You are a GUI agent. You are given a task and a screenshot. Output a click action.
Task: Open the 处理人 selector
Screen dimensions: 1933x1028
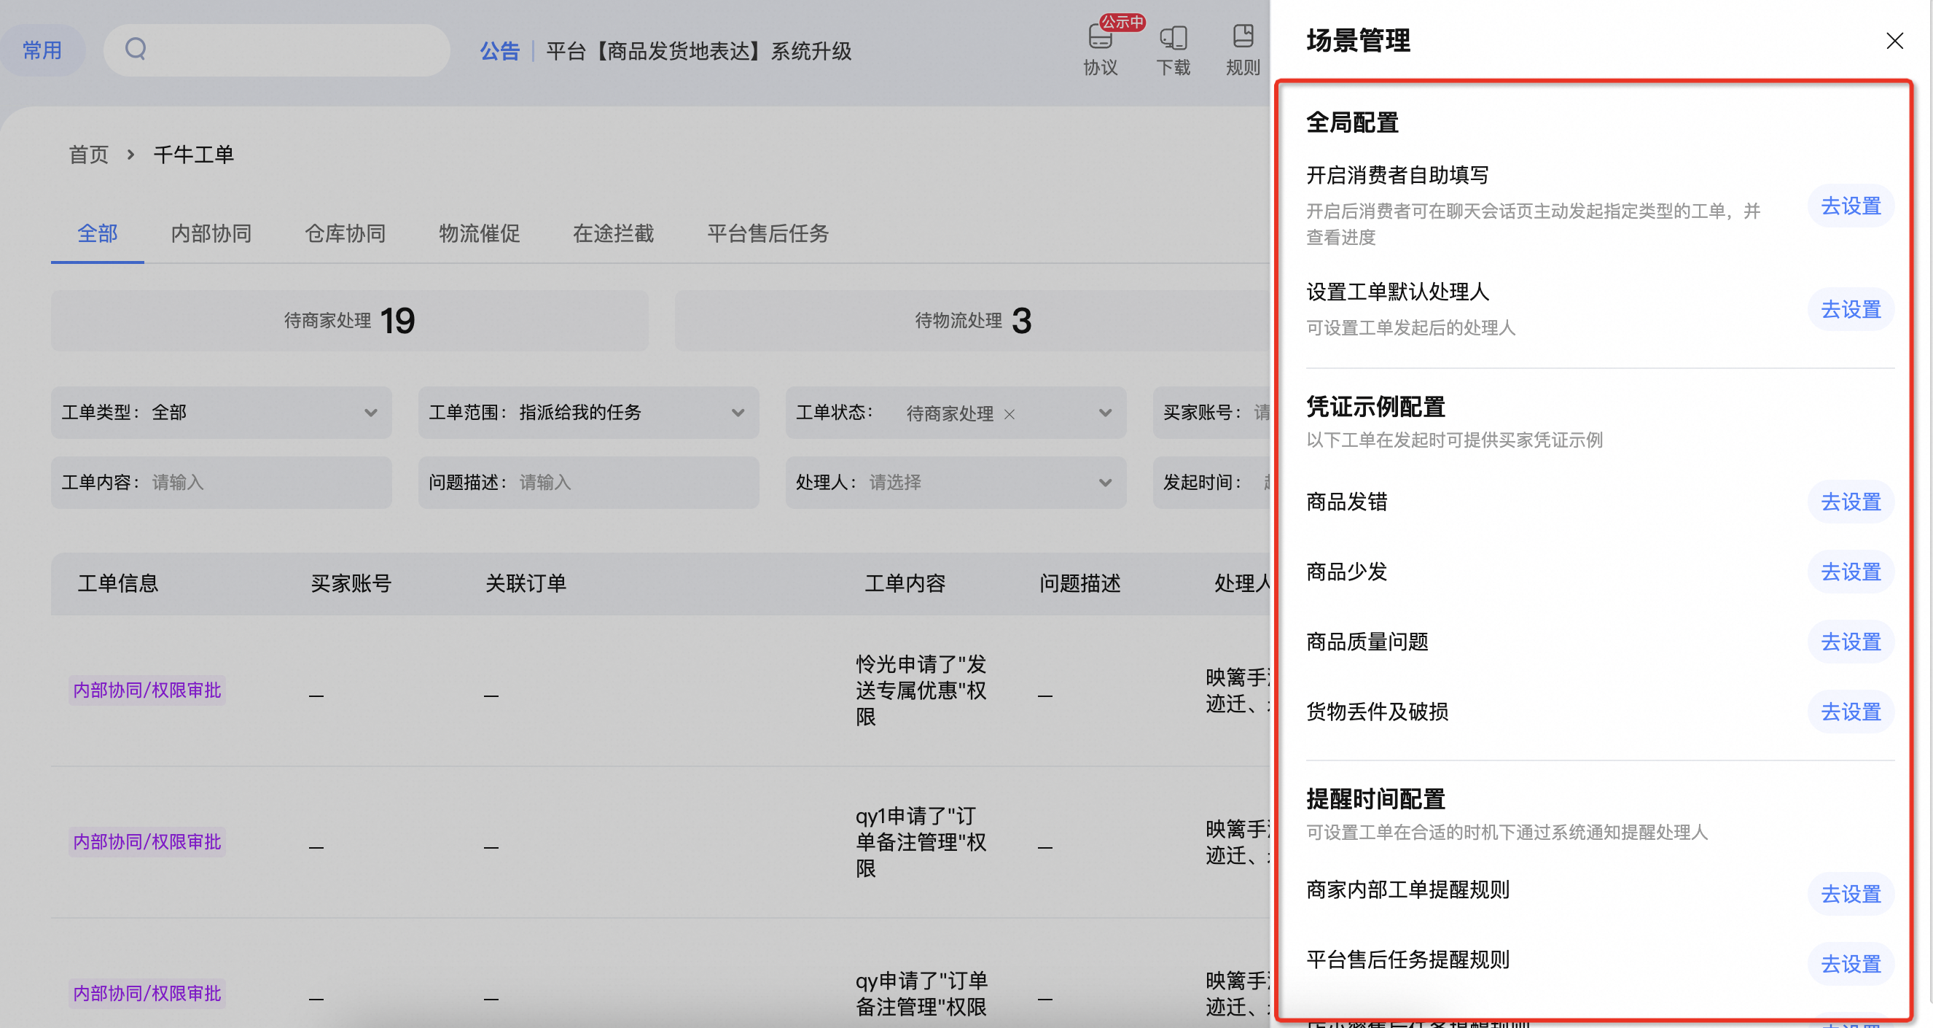[956, 483]
